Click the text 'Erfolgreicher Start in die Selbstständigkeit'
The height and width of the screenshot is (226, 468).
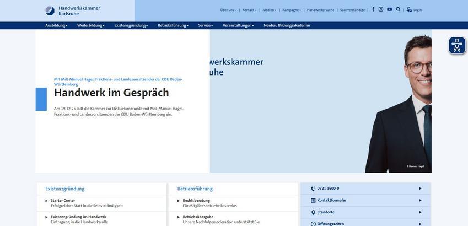tap(87, 206)
